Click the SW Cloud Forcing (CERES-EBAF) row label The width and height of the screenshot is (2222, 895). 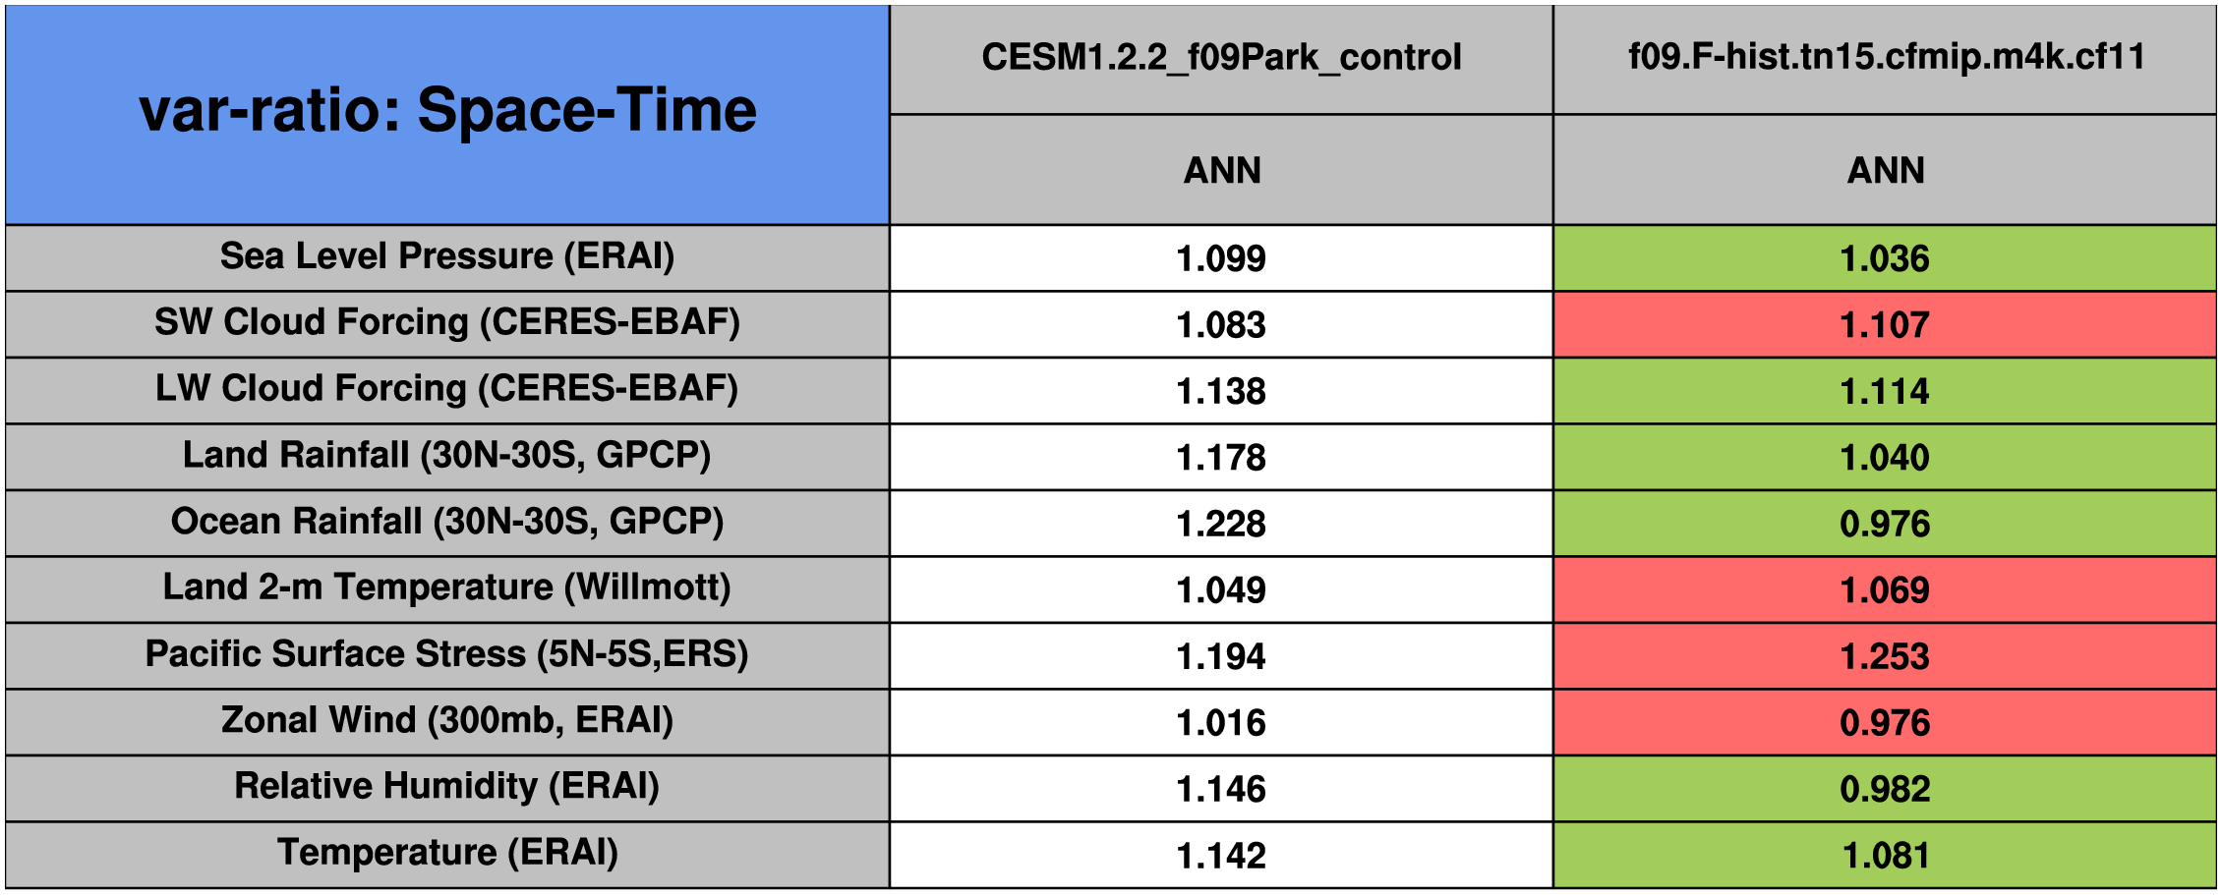(447, 322)
